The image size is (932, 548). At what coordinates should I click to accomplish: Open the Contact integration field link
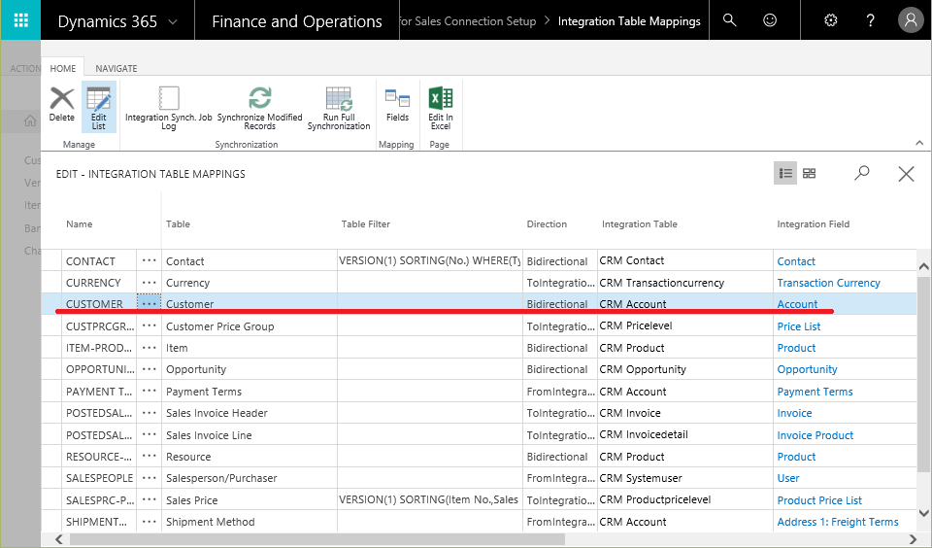[796, 261]
